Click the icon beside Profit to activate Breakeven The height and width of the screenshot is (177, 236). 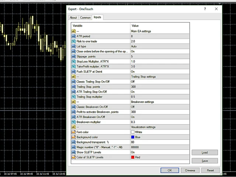pyautogui.click(x=73, y=112)
